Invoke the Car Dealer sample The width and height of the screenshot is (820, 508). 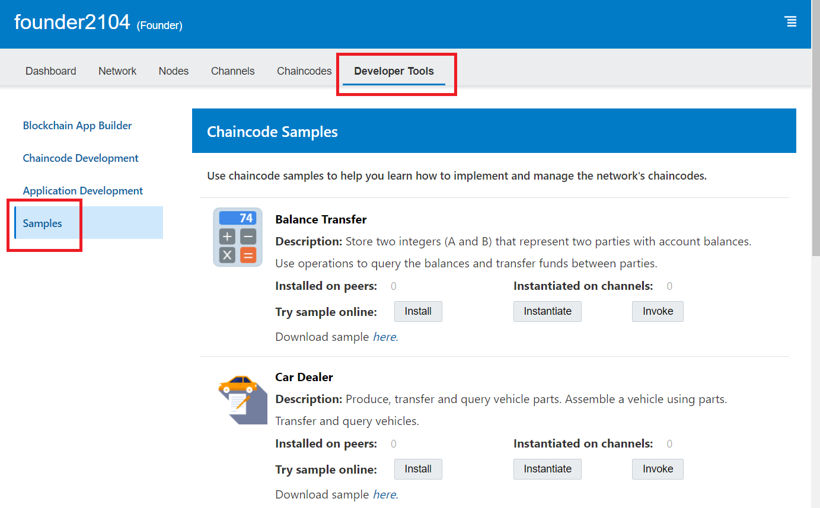tap(658, 469)
